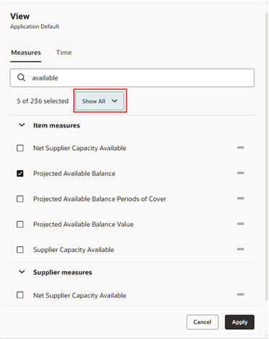Click drag handle for Projected Available Balance Value

point(241,224)
